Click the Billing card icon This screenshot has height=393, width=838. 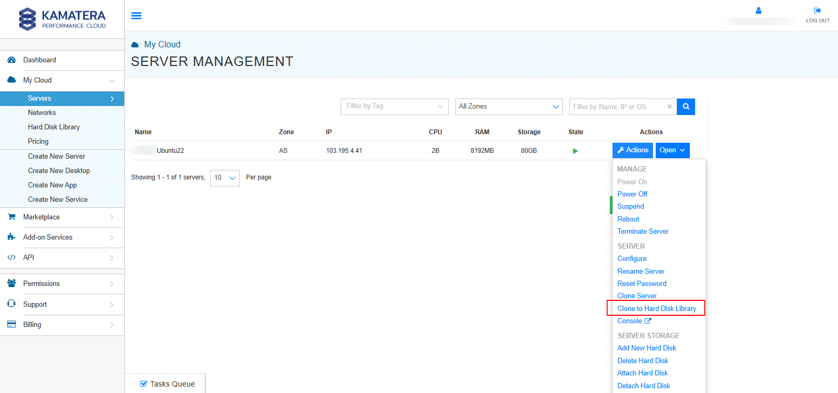[x=11, y=324]
